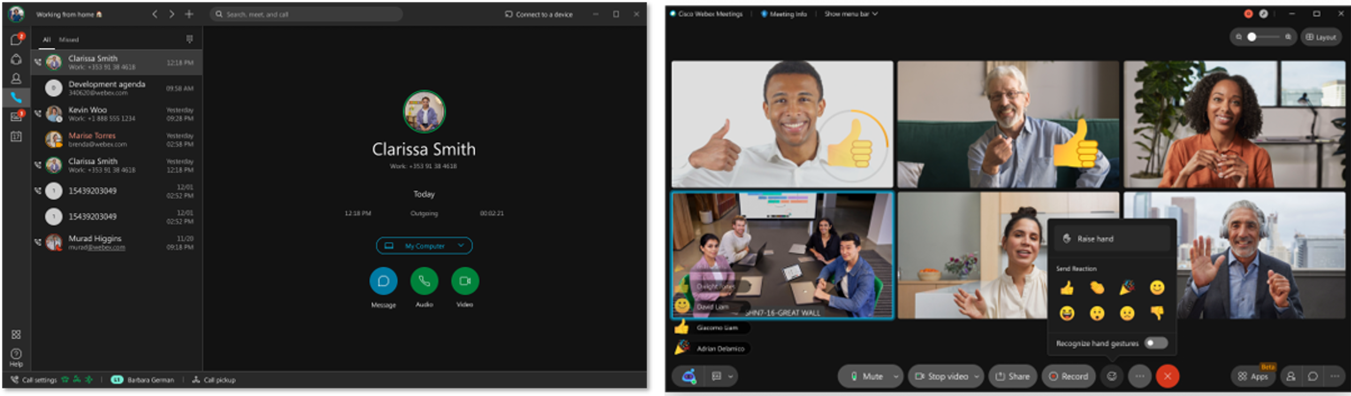Open the Meetings calendar icon in Webex sidebar

pyautogui.click(x=16, y=137)
